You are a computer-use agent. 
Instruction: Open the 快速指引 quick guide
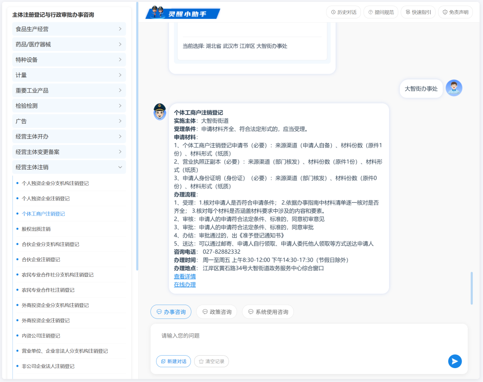point(418,12)
